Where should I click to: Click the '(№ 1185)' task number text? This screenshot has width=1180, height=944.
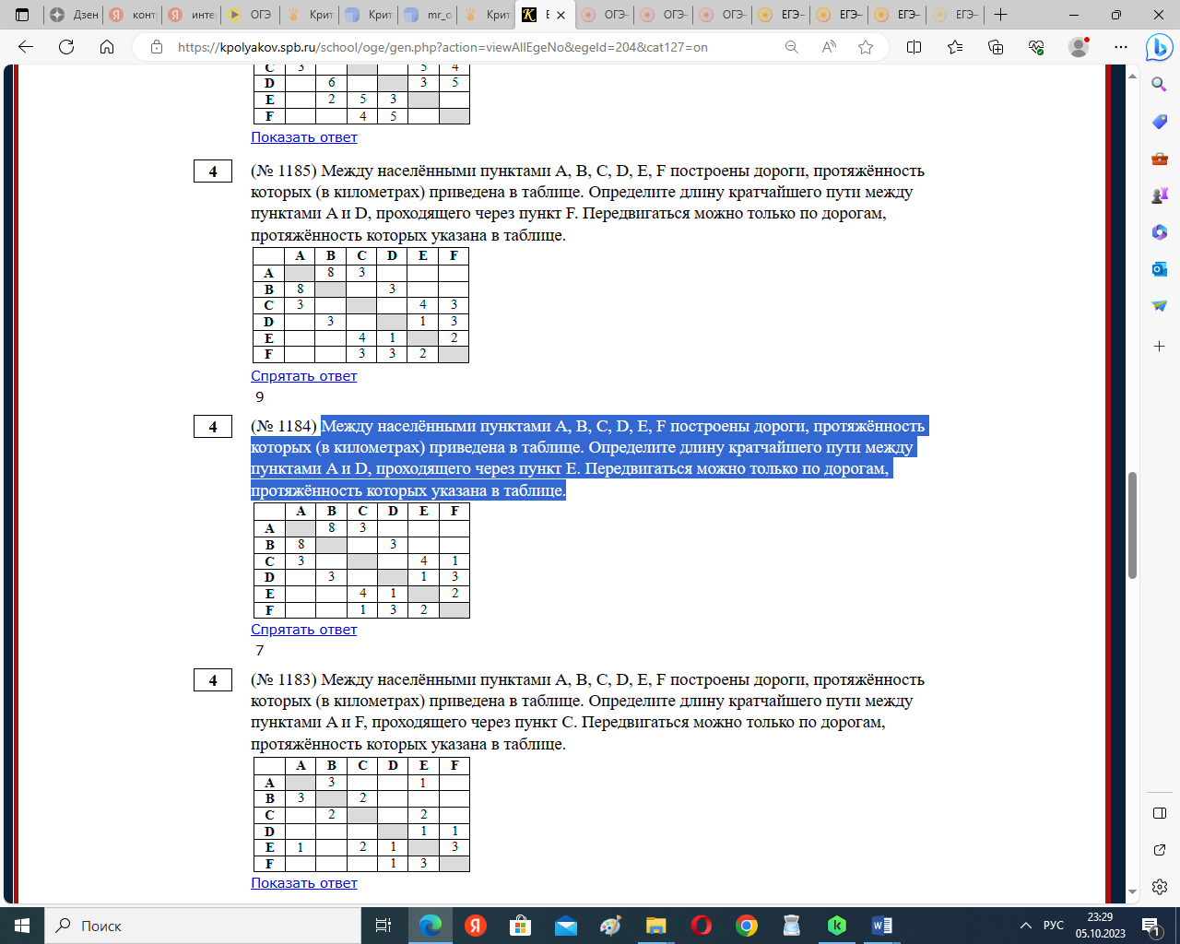[x=284, y=171]
